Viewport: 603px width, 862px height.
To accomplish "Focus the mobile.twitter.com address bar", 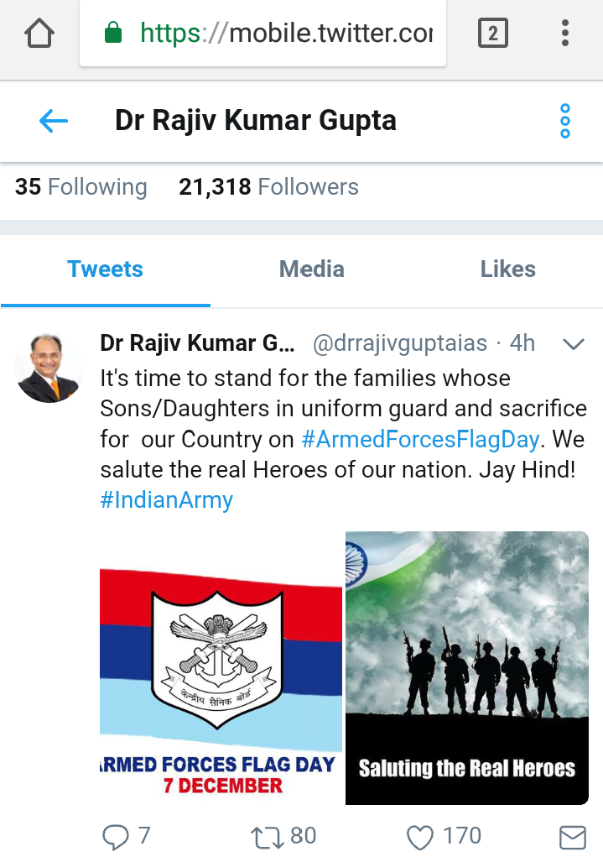I will (x=263, y=33).
